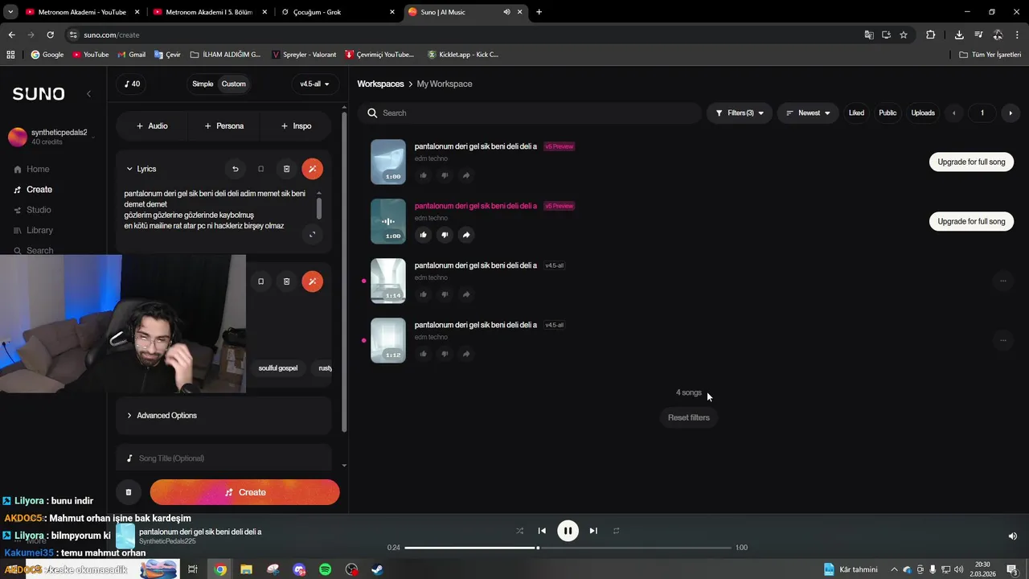This screenshot has width=1029, height=579.
Task: Delete lyrics using the Lyrics trash icon
Action: click(x=286, y=169)
